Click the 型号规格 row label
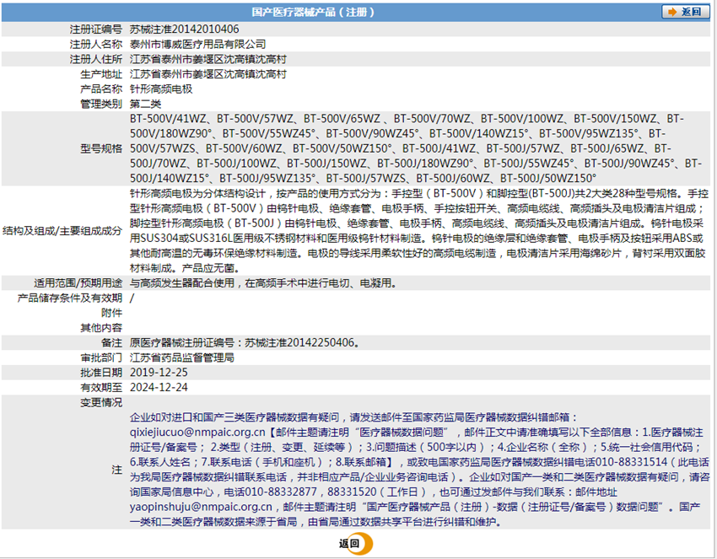 click(x=100, y=148)
